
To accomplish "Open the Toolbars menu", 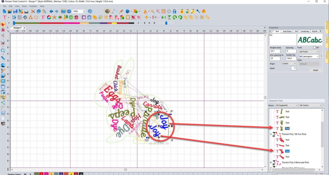I will (33, 6).
